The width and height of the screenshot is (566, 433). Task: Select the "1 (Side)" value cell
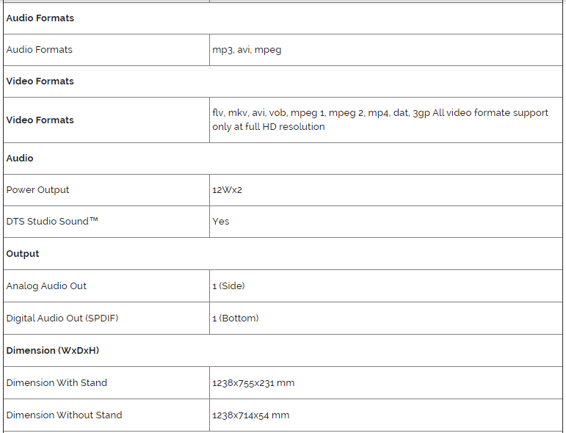click(228, 286)
